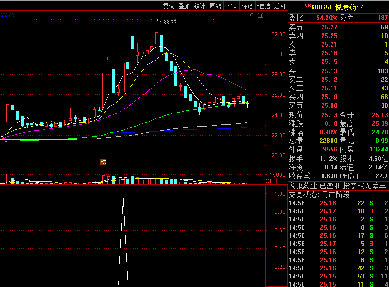The width and height of the screenshot is (389, 287).
Task: Click the 22.73 value at chart top-left
Action: (x=8, y=15)
